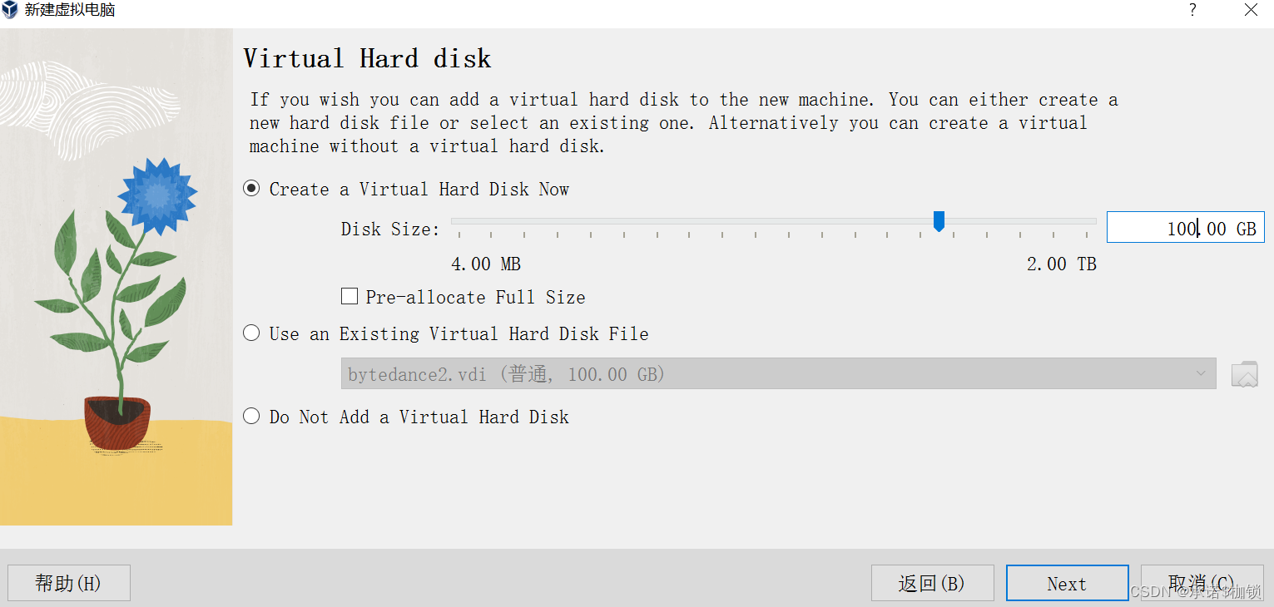
Task: Click the folder browse icon beside the disk dropdown
Action: pos(1244,373)
